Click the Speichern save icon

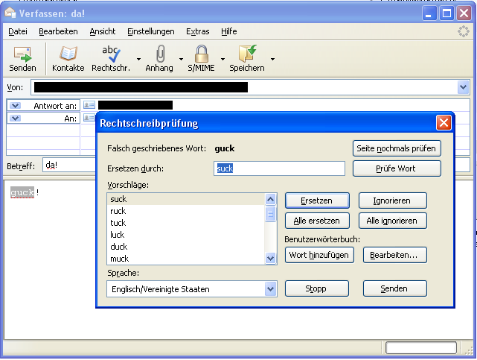tap(247, 54)
